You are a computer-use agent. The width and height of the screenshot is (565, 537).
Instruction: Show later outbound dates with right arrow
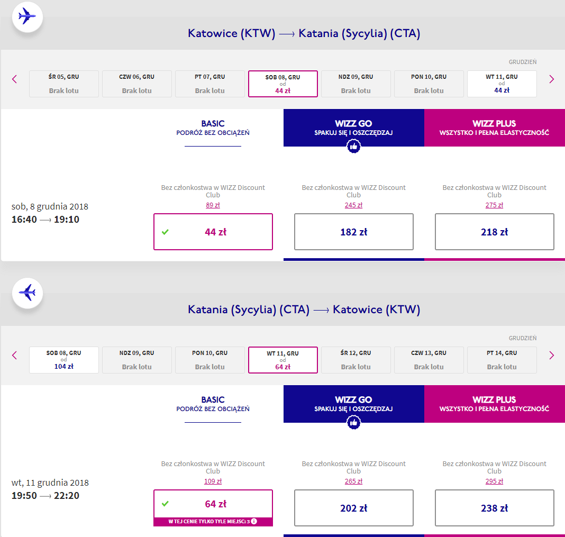click(551, 79)
